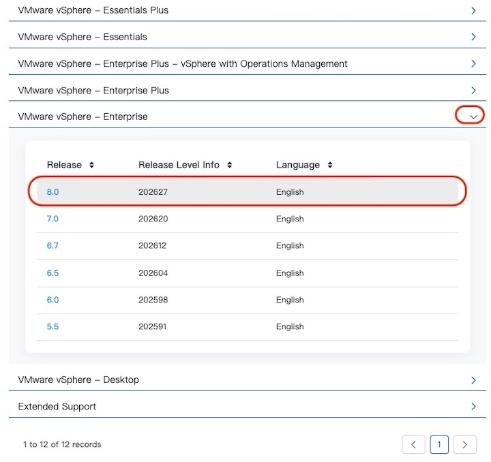The width and height of the screenshot is (491, 462).
Task: Click VMware vSphere – Enterprise title
Action: pyautogui.click(x=83, y=117)
